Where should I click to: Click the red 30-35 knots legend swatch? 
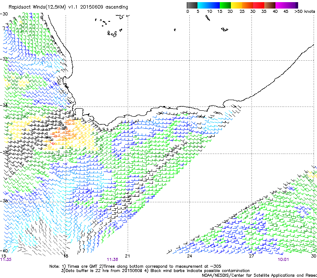(259, 5)
